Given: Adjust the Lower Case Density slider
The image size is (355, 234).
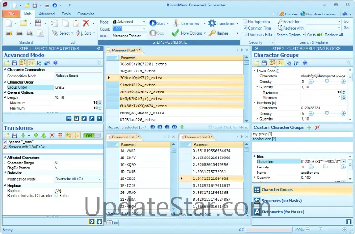Looking at the screenshot, I should pyautogui.click(x=326, y=81).
